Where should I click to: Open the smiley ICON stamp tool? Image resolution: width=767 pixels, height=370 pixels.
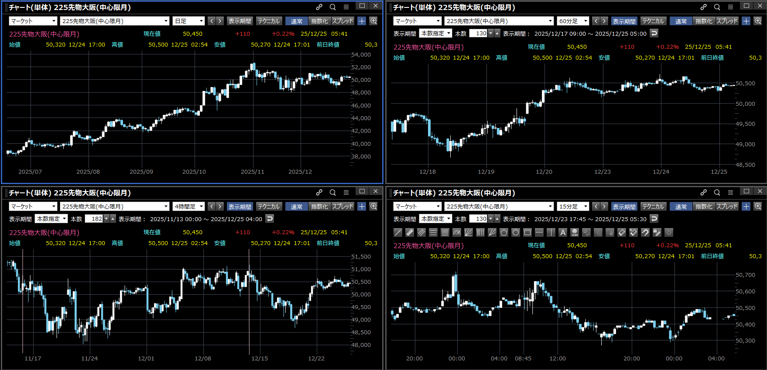(575, 232)
